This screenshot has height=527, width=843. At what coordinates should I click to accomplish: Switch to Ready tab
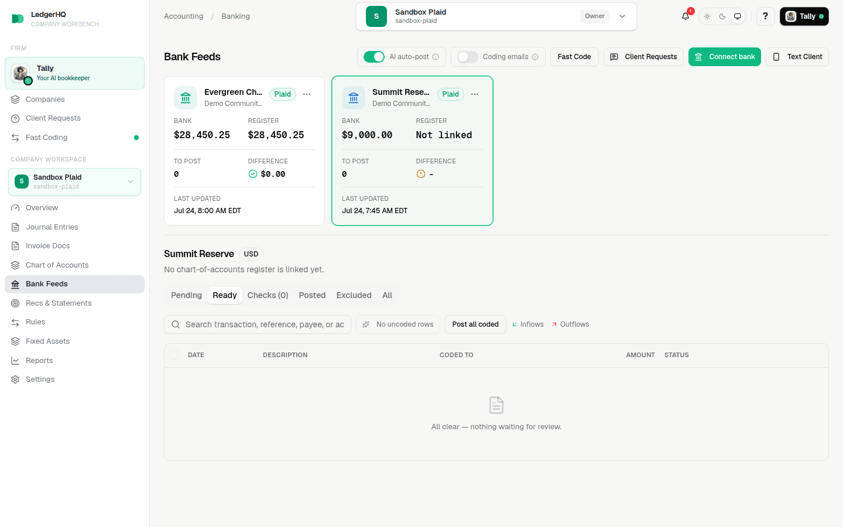[225, 295]
